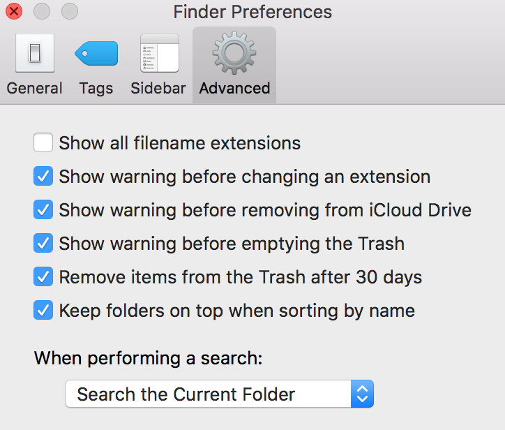Turn off warning before emptying the Trash
This screenshot has height=430, width=505.
coord(43,243)
